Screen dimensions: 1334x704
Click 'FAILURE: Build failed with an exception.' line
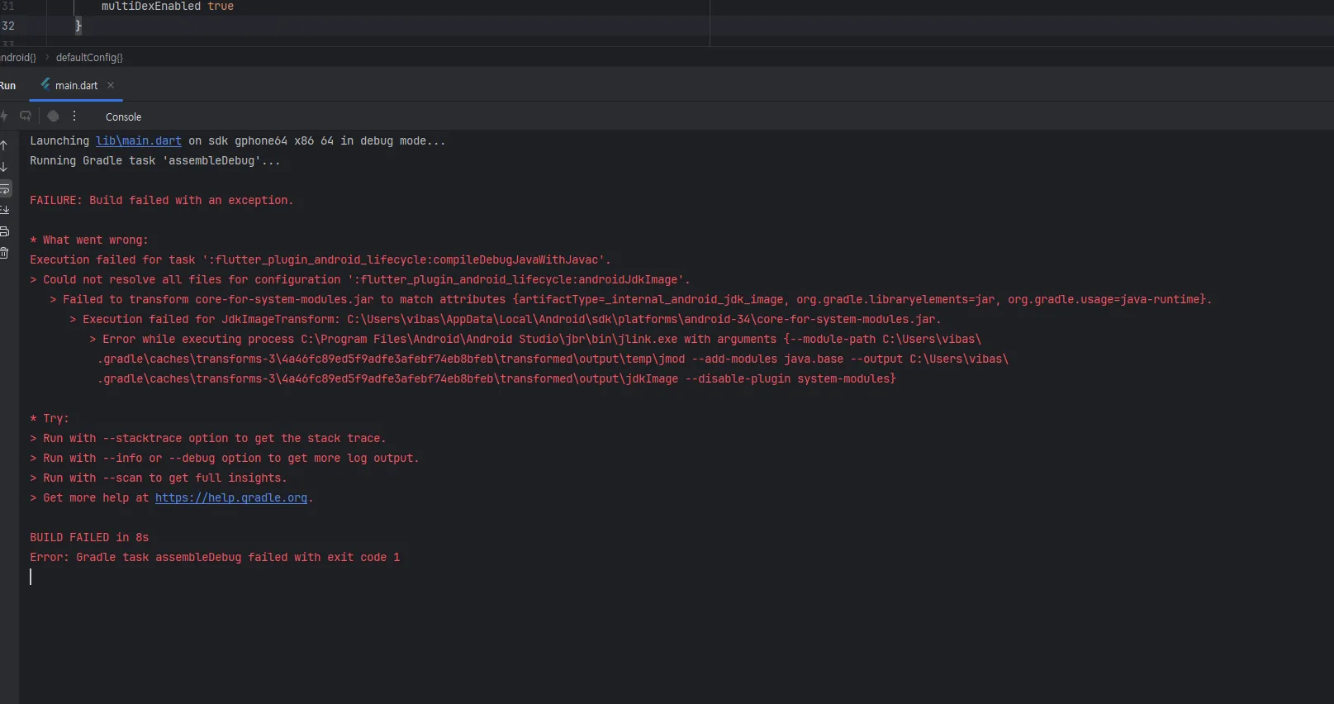(162, 201)
